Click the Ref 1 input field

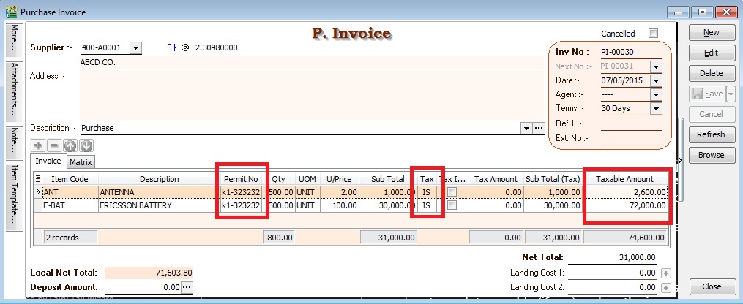click(631, 123)
